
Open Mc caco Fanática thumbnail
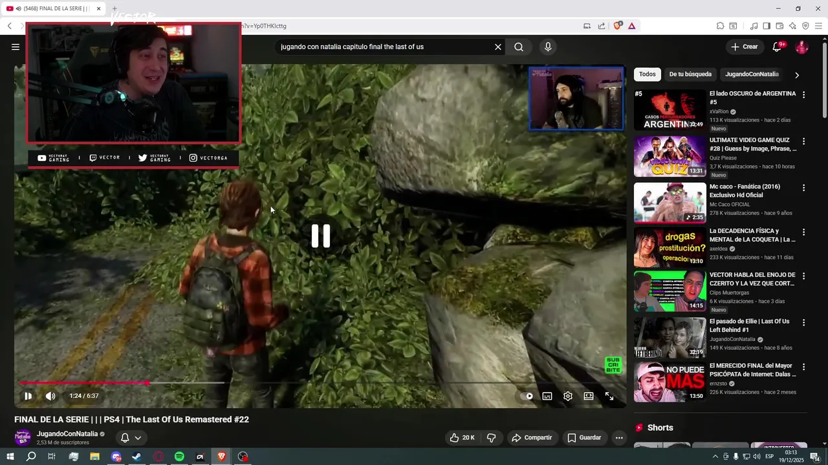click(670, 203)
